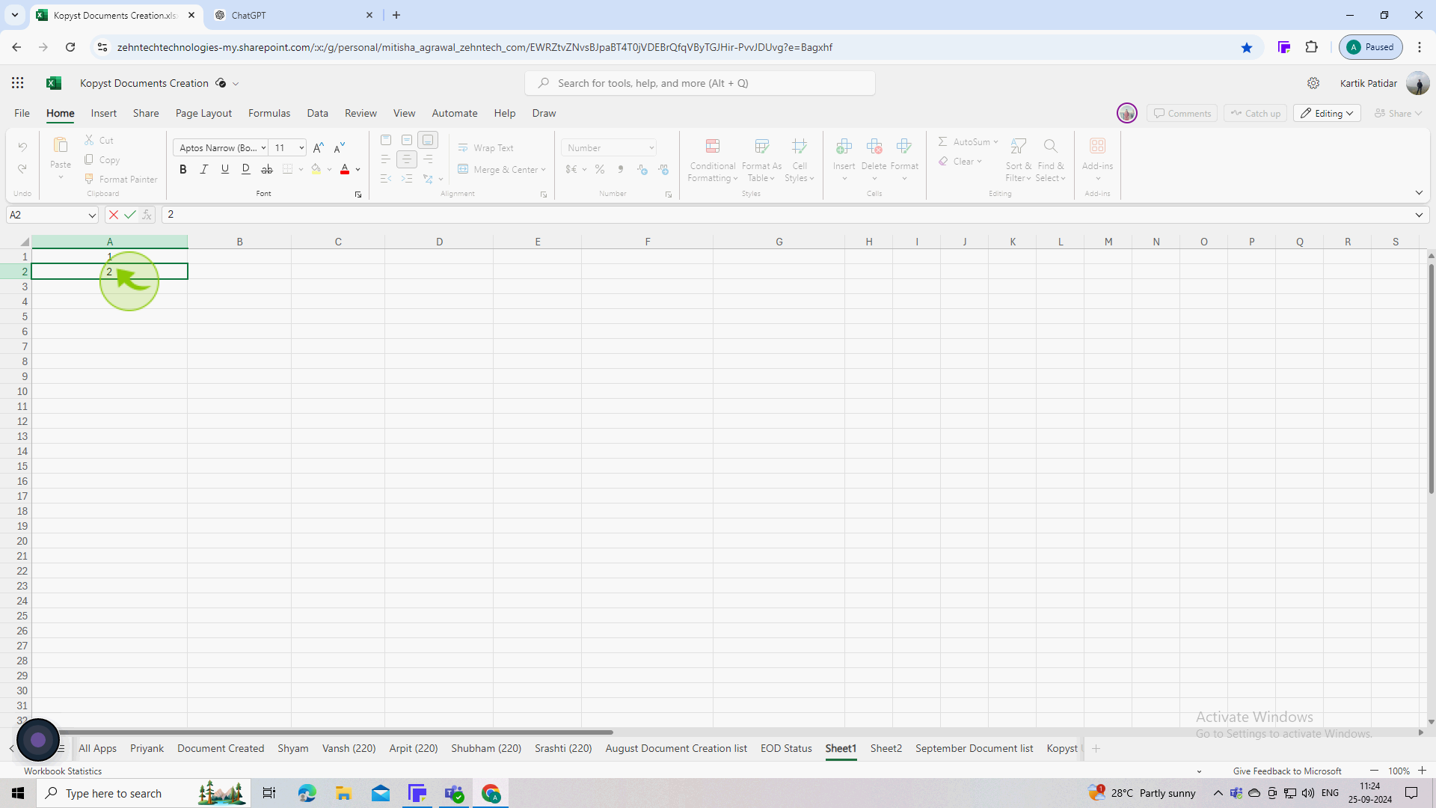1436x808 pixels.
Task: Expand the formula bar chevron
Action: pos(1419,215)
